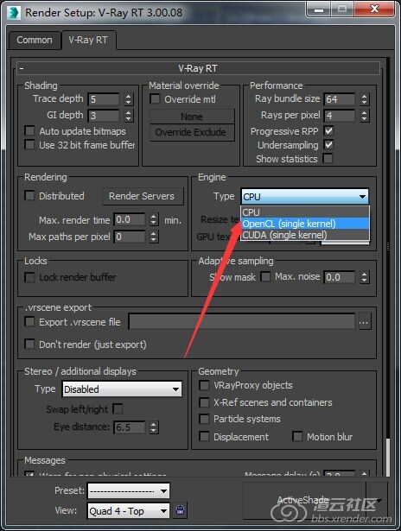Screen dimensions: 401x531
Task: Click Ray bundle size spinner arrows
Action: [364, 99]
